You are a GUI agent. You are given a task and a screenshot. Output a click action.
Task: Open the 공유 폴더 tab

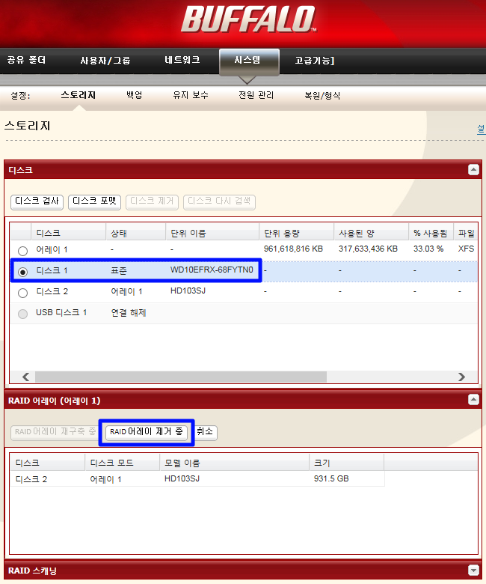click(26, 60)
